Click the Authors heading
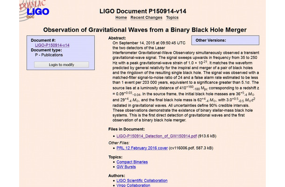285x187 pixels. coord(117,176)
